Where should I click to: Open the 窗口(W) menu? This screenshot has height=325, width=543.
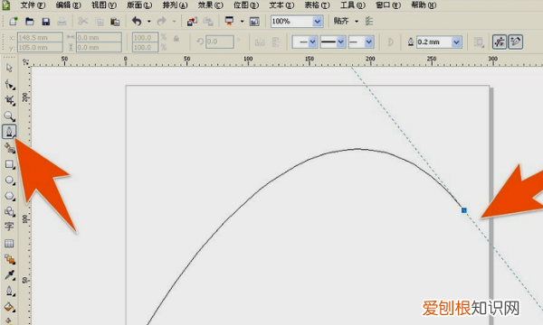pos(388,5)
